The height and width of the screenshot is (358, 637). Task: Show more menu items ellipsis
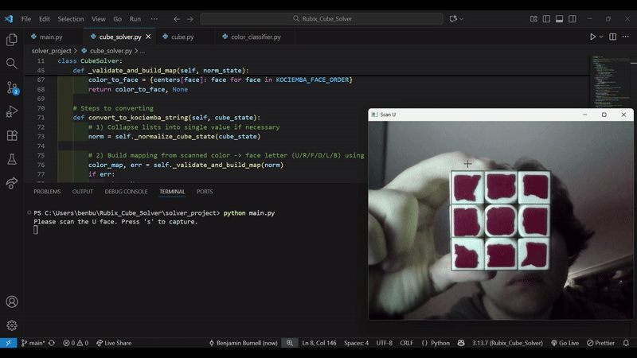(154, 18)
